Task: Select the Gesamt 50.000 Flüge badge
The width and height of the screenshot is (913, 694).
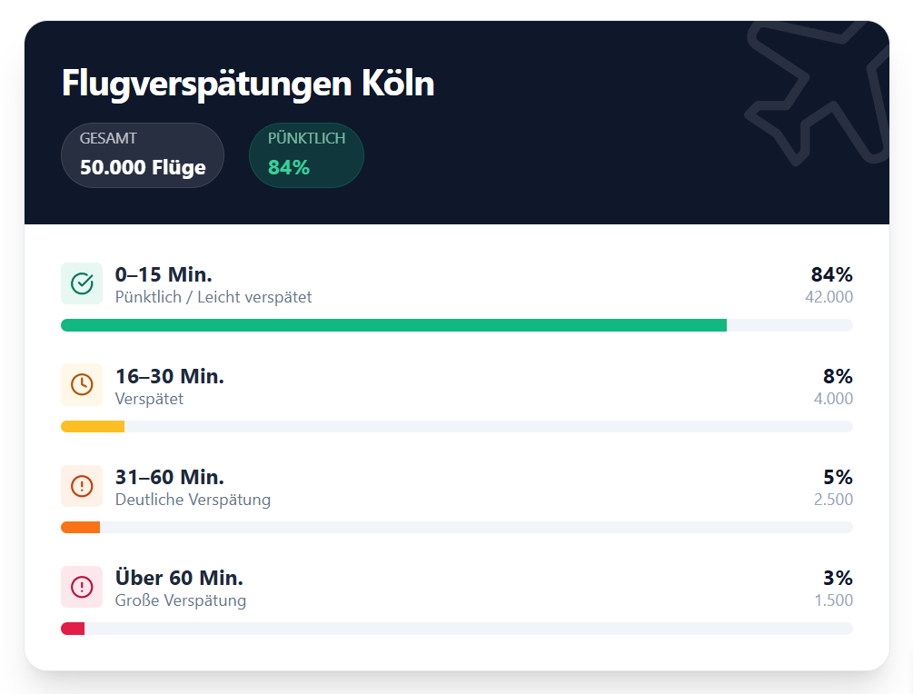Action: pyautogui.click(x=143, y=155)
